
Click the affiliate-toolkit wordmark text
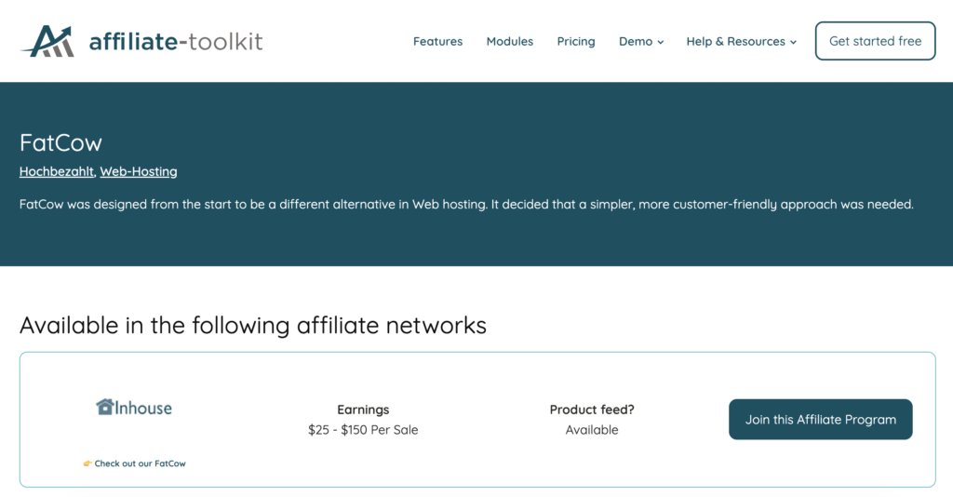click(x=176, y=41)
